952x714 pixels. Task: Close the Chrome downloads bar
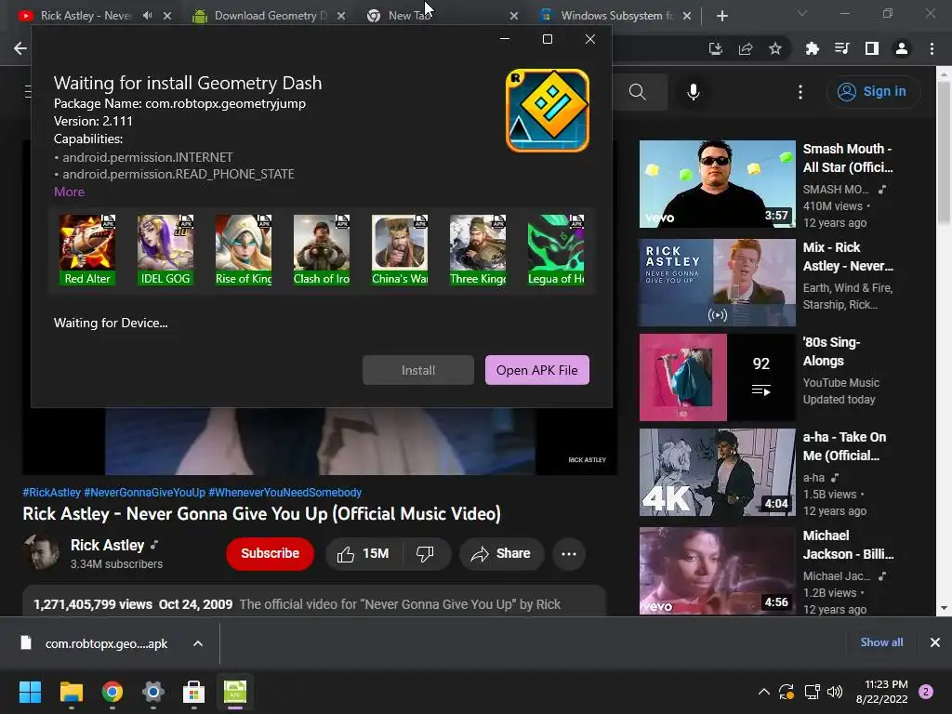[935, 642]
